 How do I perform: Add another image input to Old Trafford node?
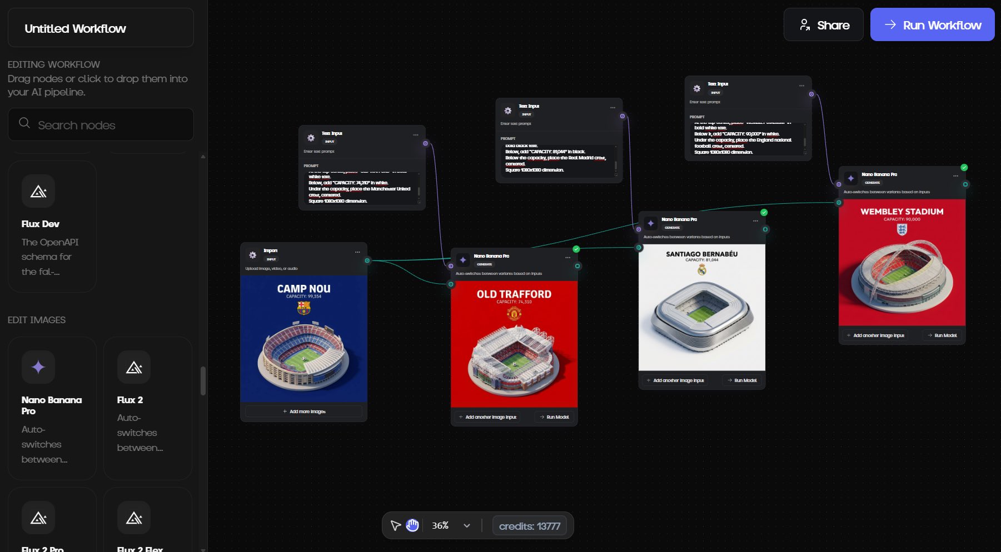tap(487, 417)
